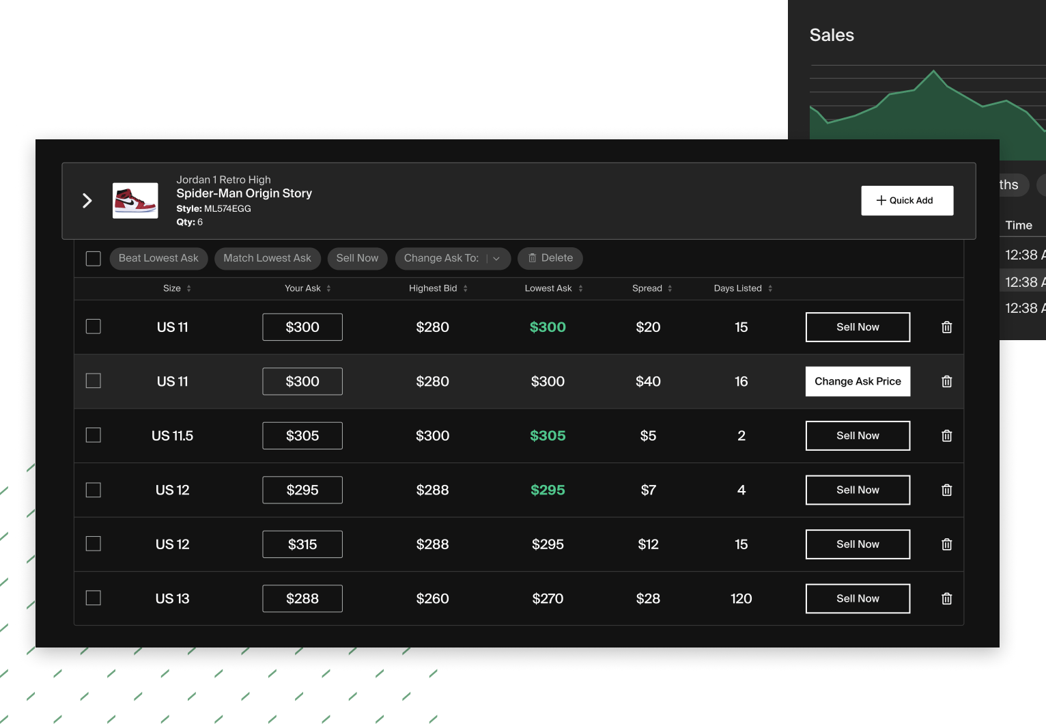Check the first US 11 row checkbox
Viewport: 1046px width, 724px height.
coord(94,326)
